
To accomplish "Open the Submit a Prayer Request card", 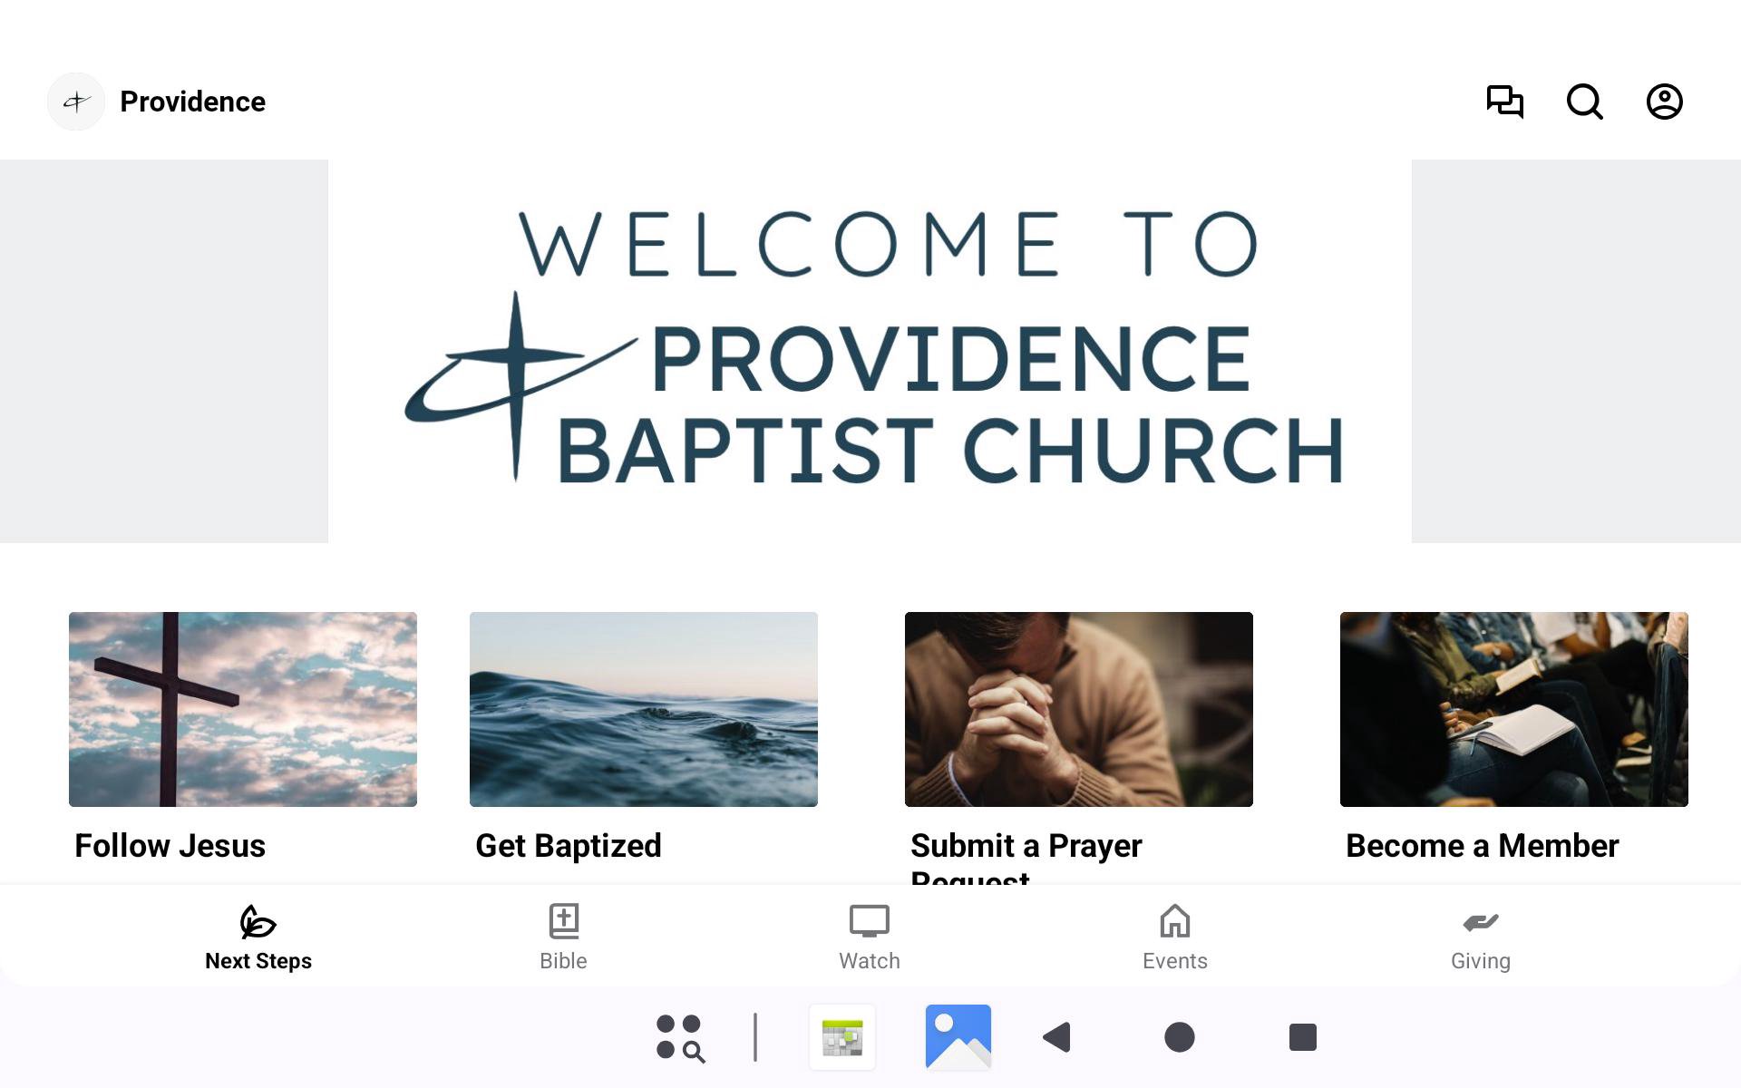I will coord(1078,709).
